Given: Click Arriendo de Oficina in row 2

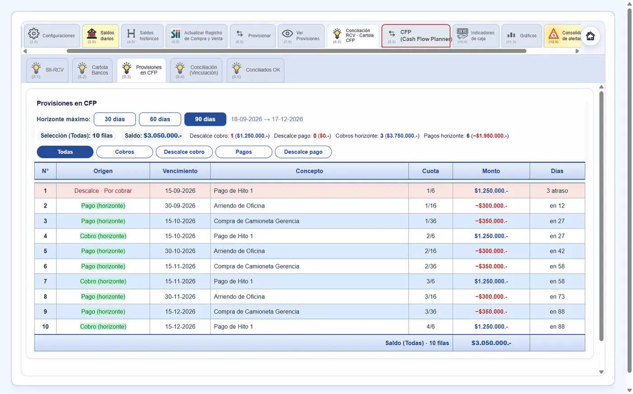Looking at the screenshot, I should (x=239, y=206).
